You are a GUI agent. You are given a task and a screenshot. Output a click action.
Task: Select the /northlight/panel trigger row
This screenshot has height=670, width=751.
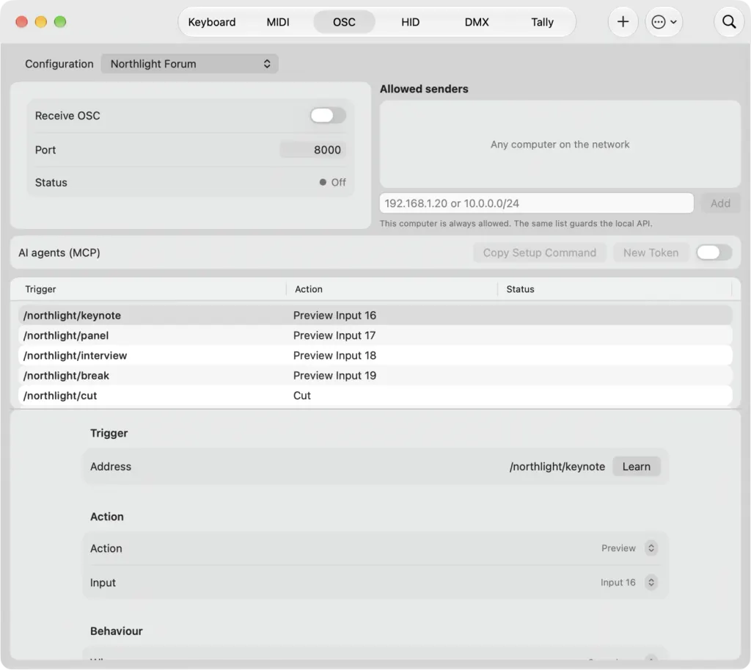[x=375, y=335]
